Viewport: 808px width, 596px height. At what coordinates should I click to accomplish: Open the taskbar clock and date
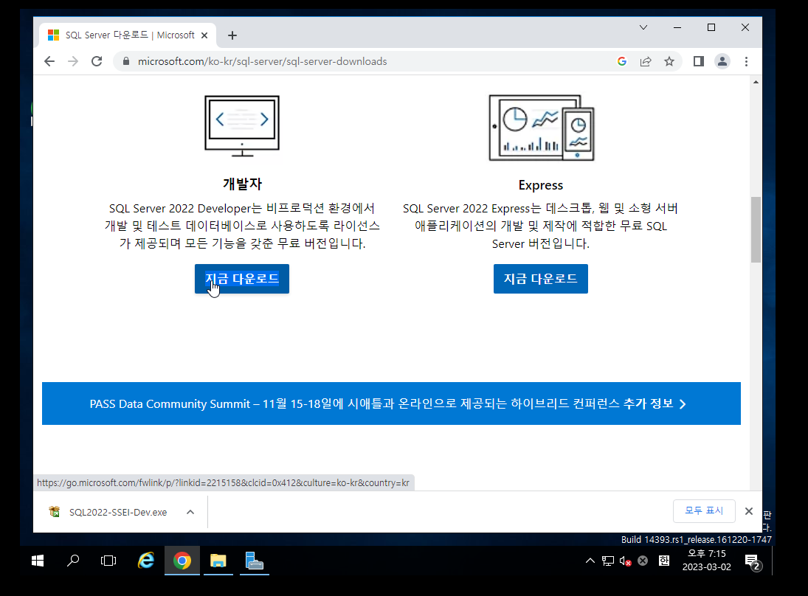pos(706,560)
